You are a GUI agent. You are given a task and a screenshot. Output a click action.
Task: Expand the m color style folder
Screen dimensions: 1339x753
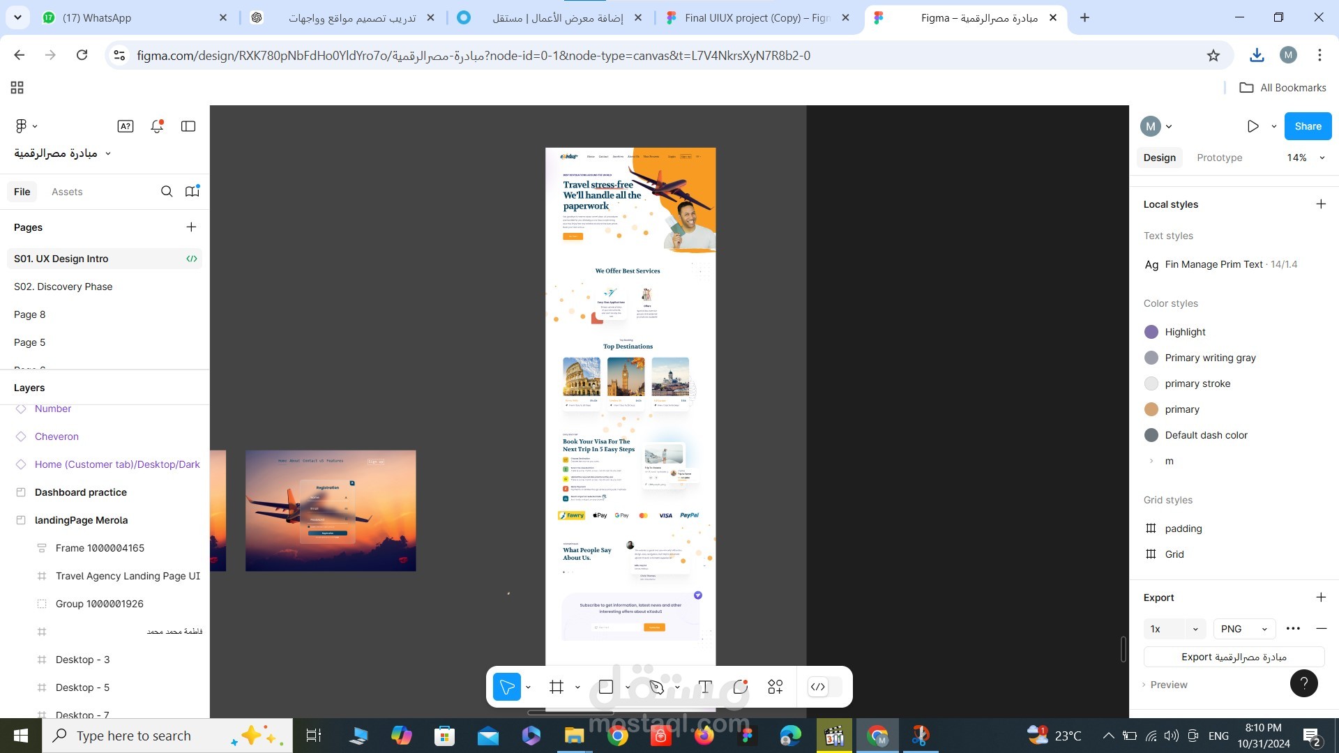pyautogui.click(x=1151, y=461)
